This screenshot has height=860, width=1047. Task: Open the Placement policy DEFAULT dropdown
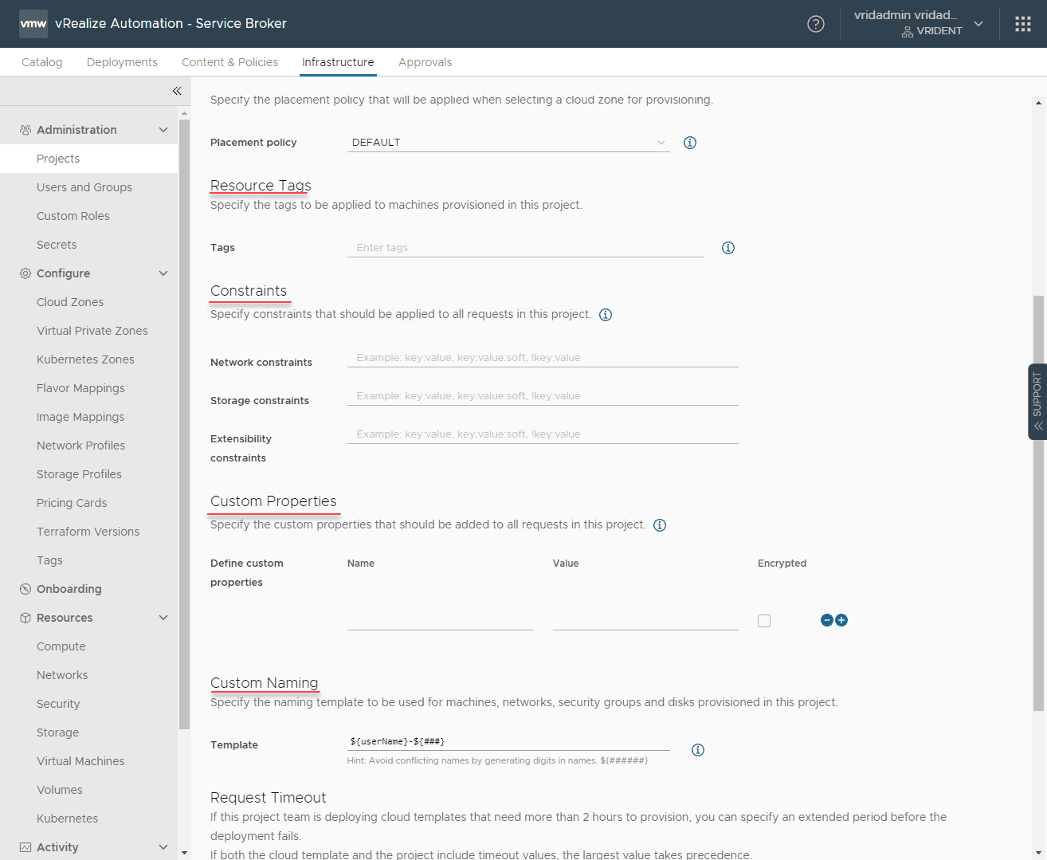tap(508, 143)
